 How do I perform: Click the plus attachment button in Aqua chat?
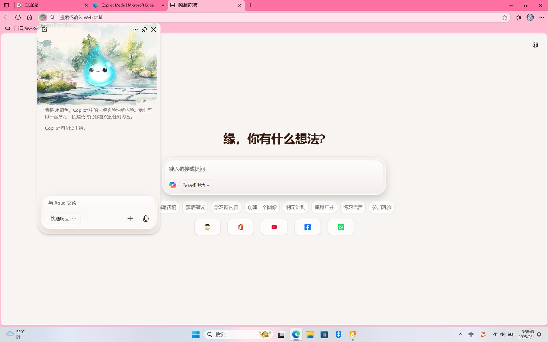click(130, 219)
